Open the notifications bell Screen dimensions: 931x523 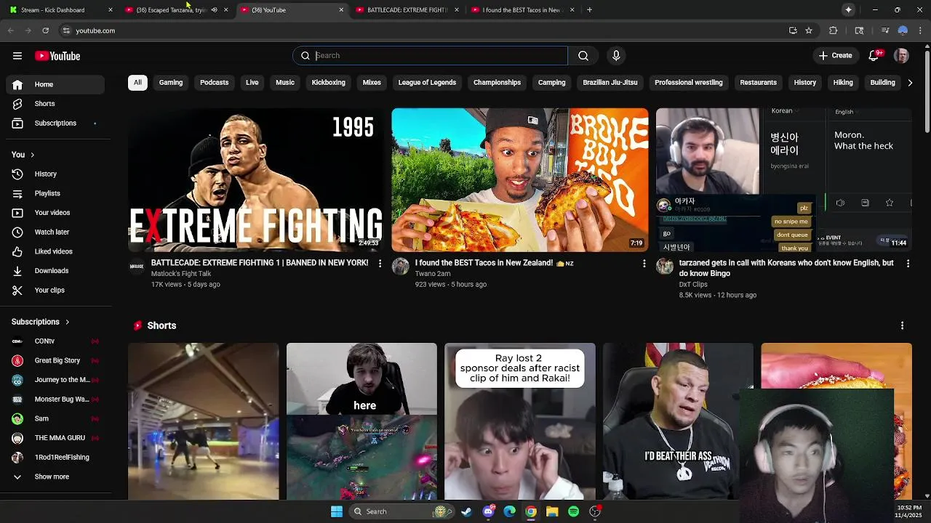[x=874, y=56]
